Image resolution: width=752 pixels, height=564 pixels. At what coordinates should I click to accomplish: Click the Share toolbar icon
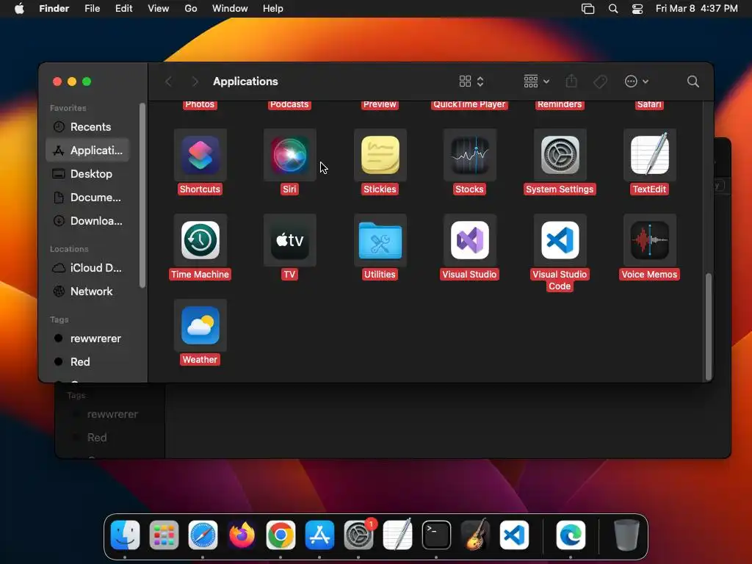pos(571,81)
